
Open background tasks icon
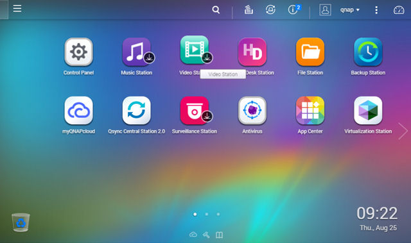(249, 10)
